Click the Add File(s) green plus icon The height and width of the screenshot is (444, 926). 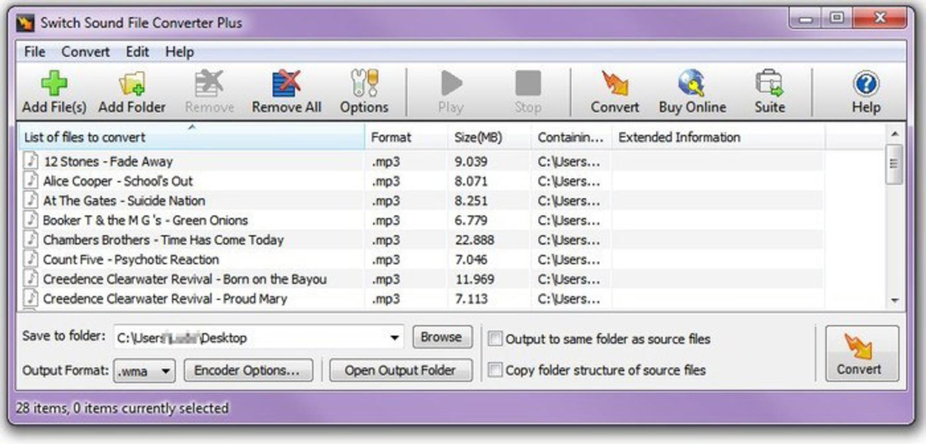tap(54, 83)
